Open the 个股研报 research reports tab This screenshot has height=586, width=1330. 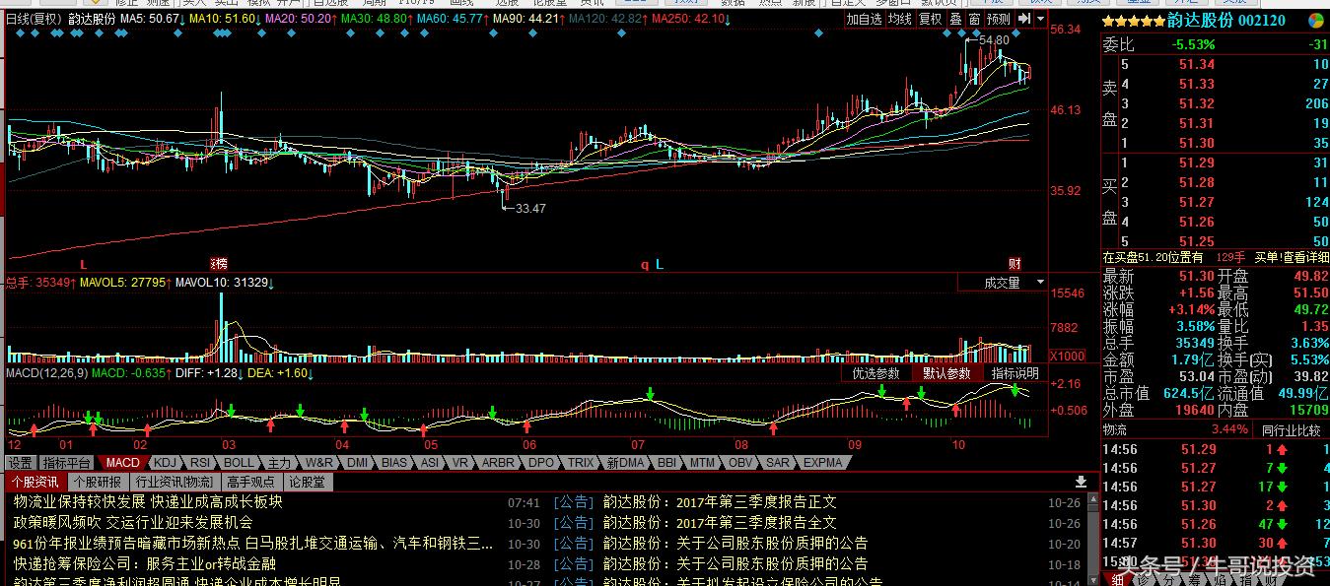[x=98, y=482]
